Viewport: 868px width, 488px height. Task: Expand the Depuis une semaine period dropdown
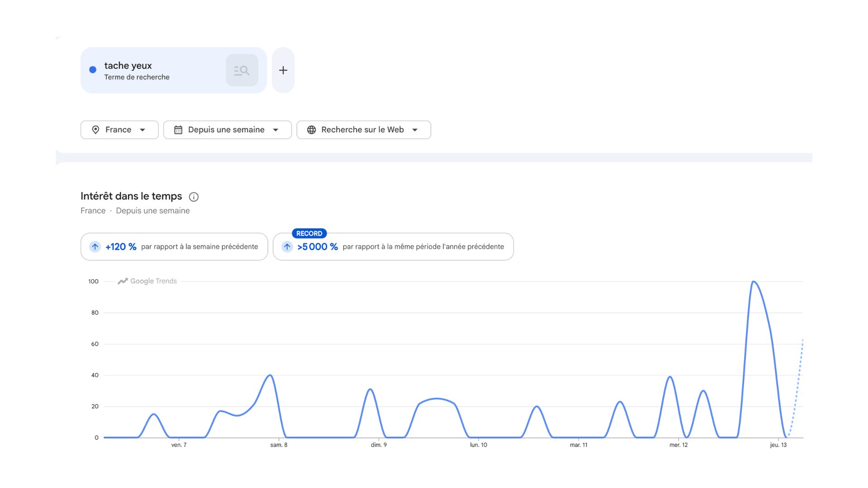[x=227, y=130]
